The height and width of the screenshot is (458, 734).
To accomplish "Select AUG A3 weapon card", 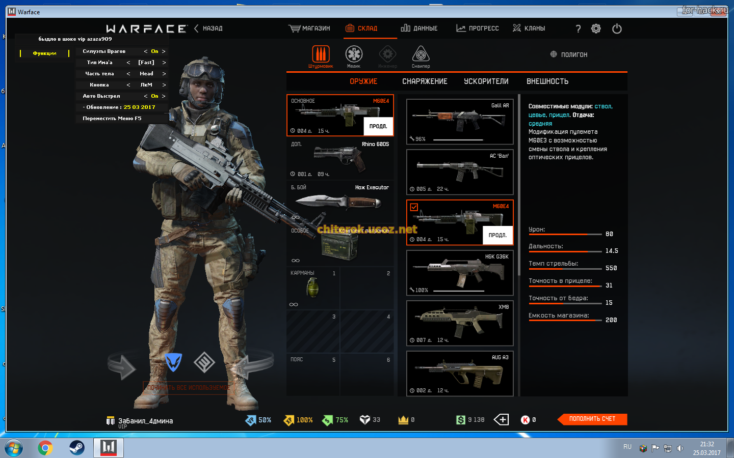I will [x=460, y=374].
